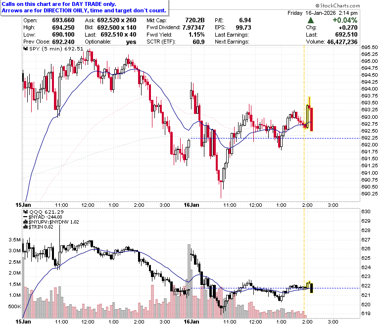Click the 619 QQQ price axis label
This screenshot has height=326, width=386.
pos(366,314)
